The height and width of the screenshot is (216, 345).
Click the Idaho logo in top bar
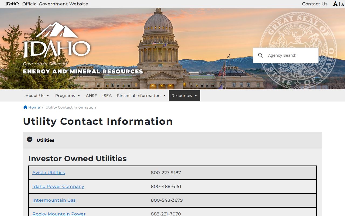tap(12, 4)
